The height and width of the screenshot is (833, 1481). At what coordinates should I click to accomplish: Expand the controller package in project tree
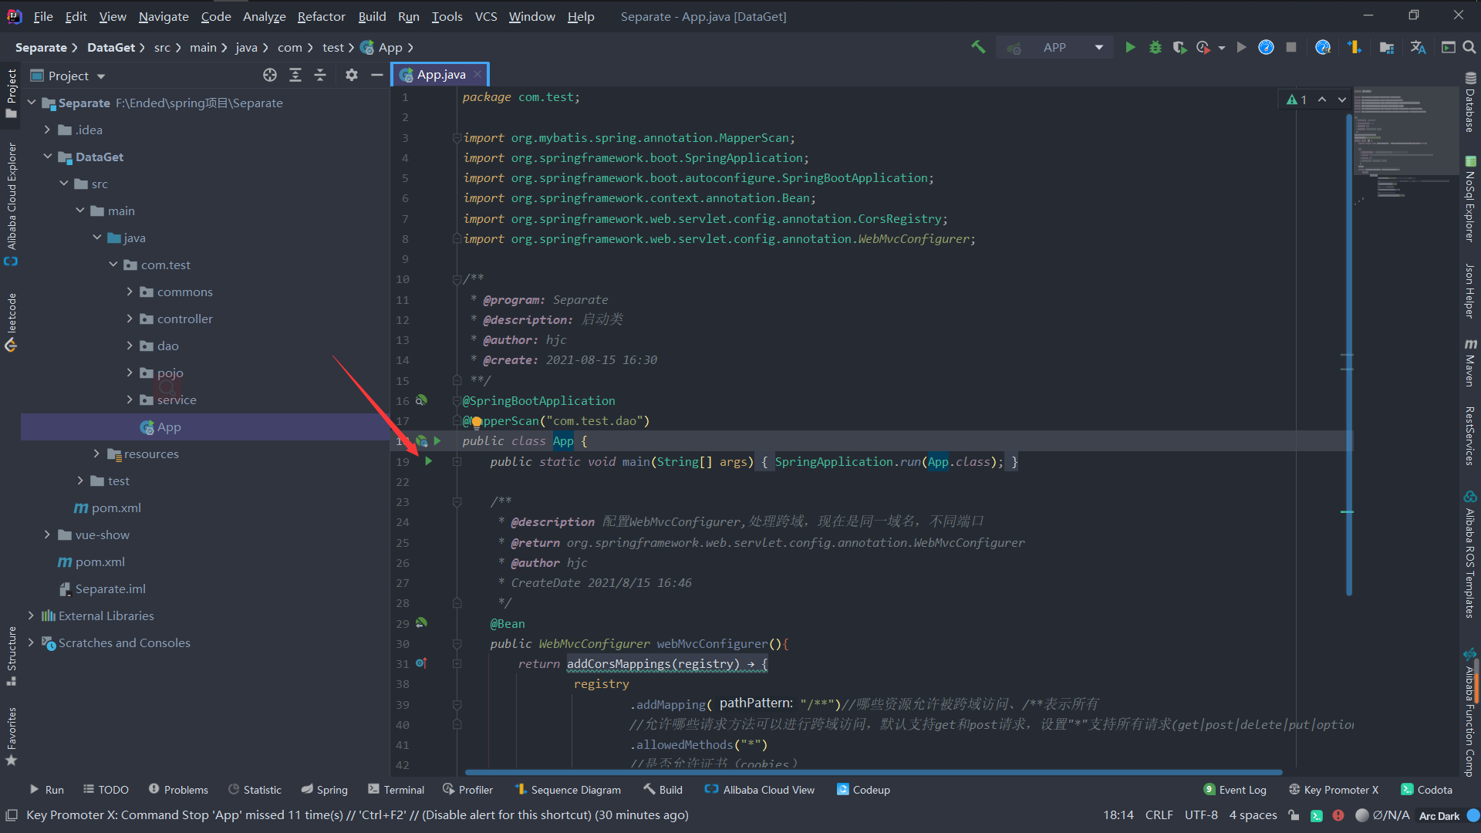pos(130,319)
